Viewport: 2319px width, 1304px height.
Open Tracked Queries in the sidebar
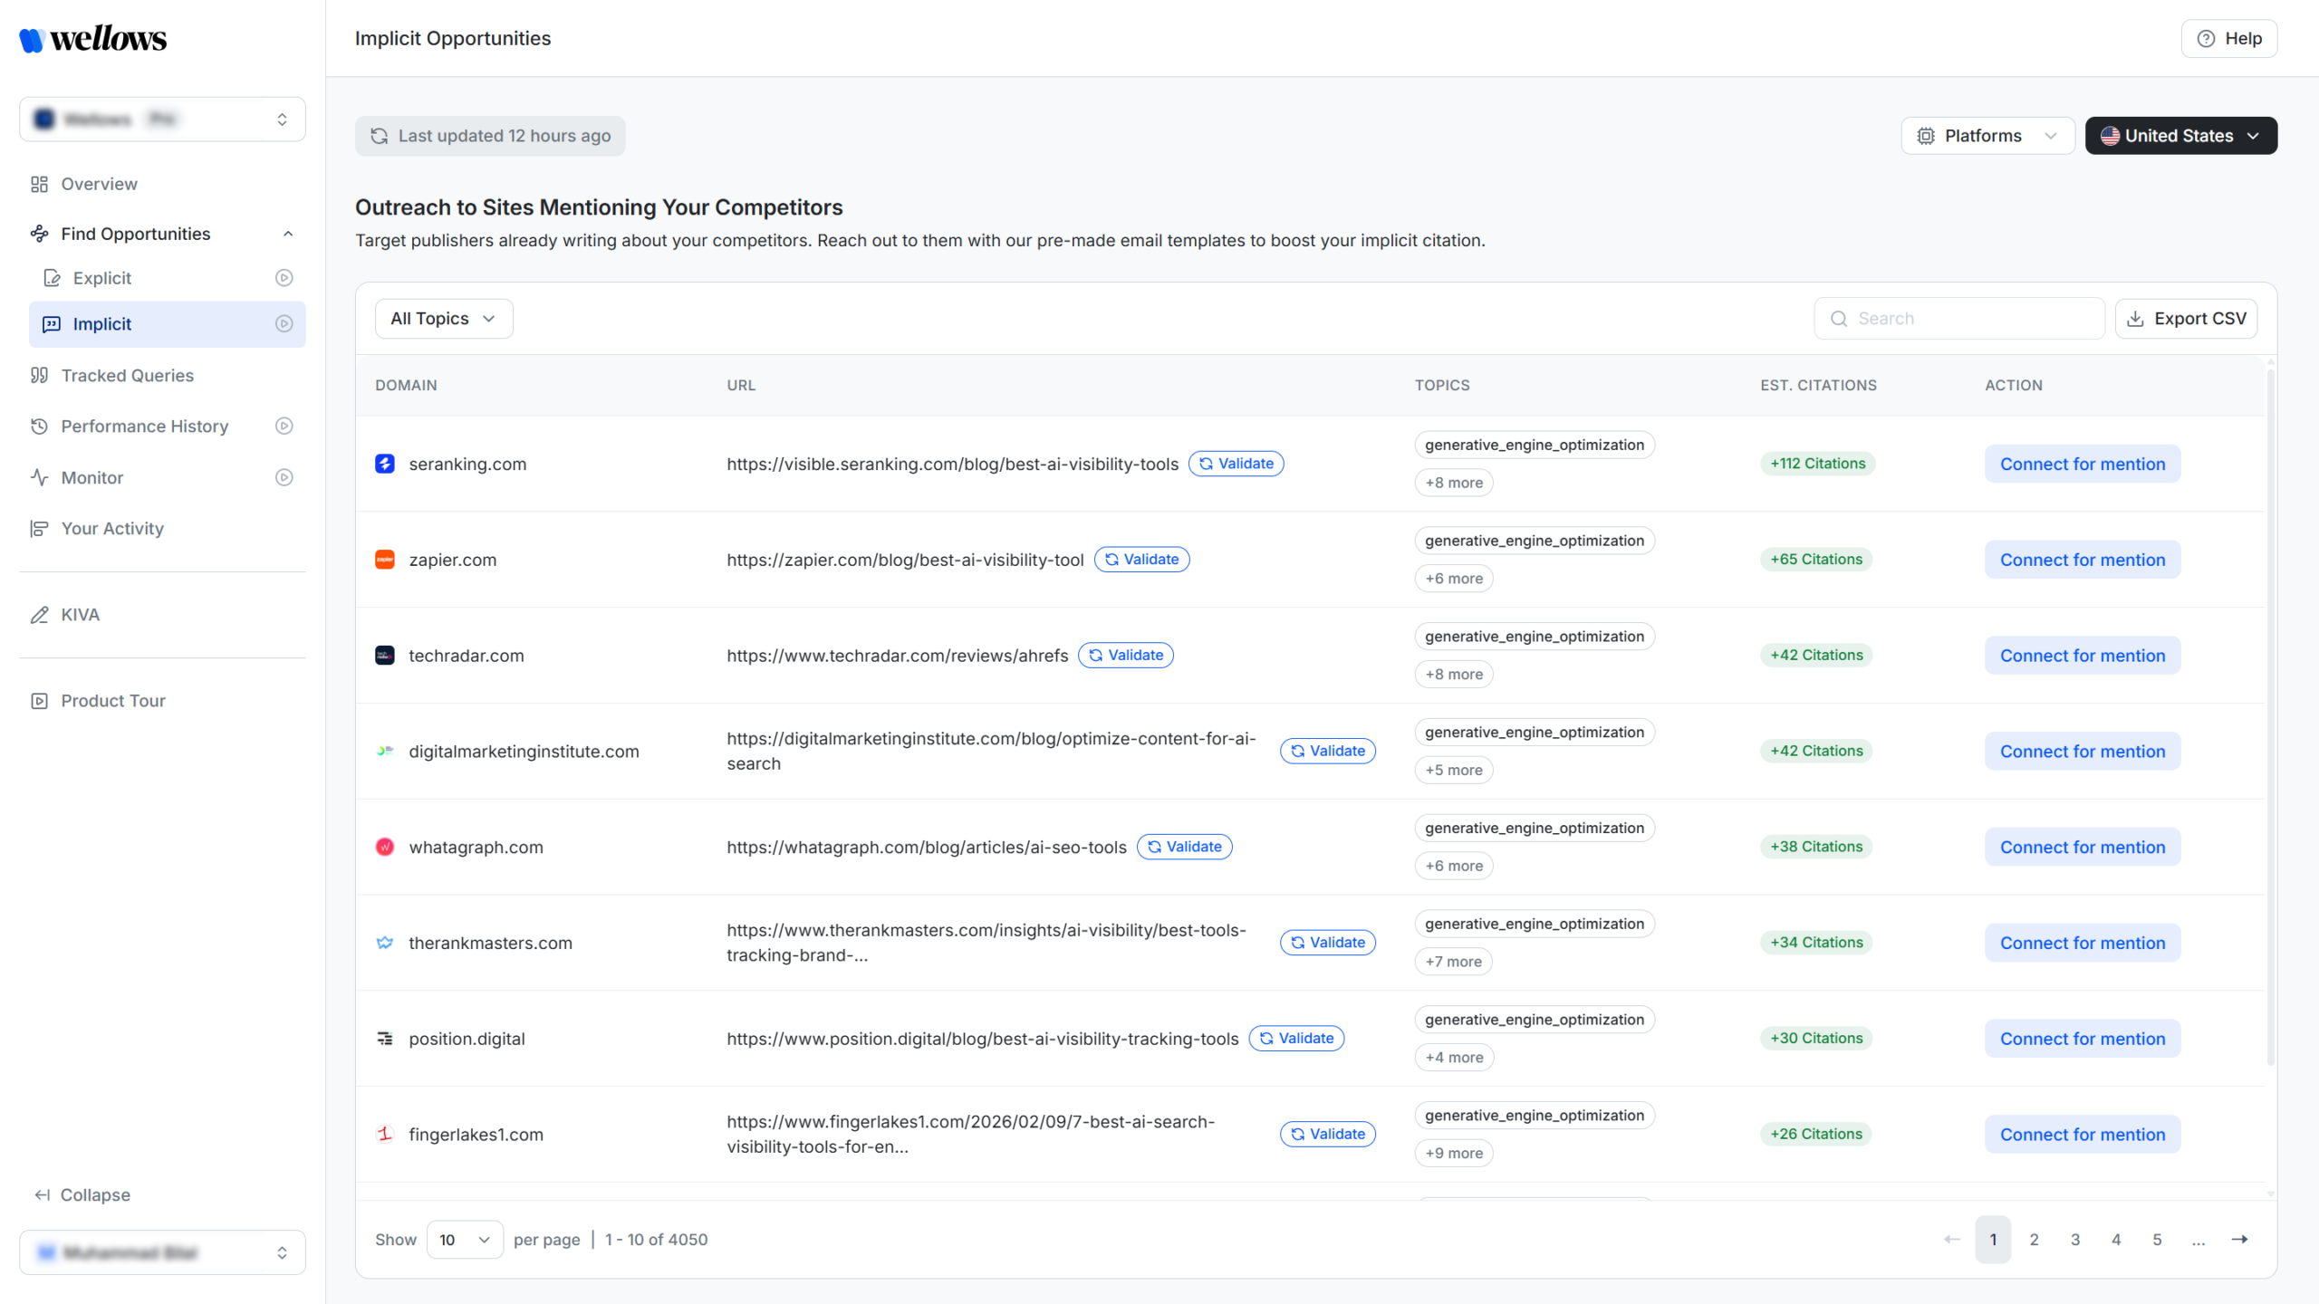[127, 376]
